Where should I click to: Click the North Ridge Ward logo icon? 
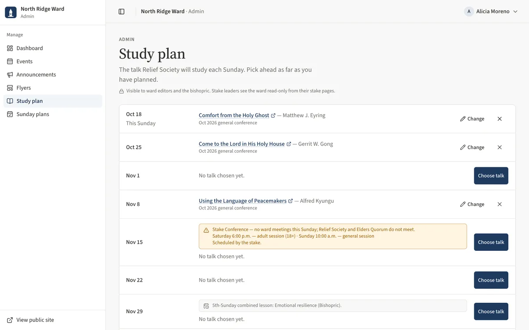click(x=11, y=12)
